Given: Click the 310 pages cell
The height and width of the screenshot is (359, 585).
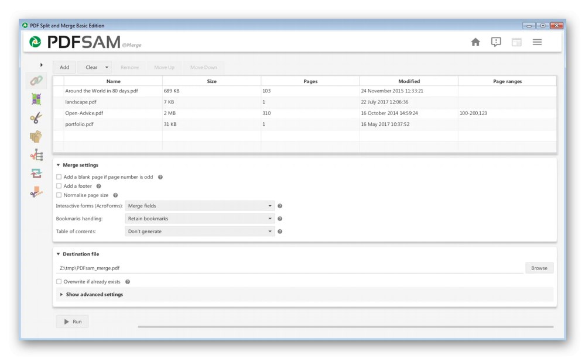Looking at the screenshot, I should 310,113.
